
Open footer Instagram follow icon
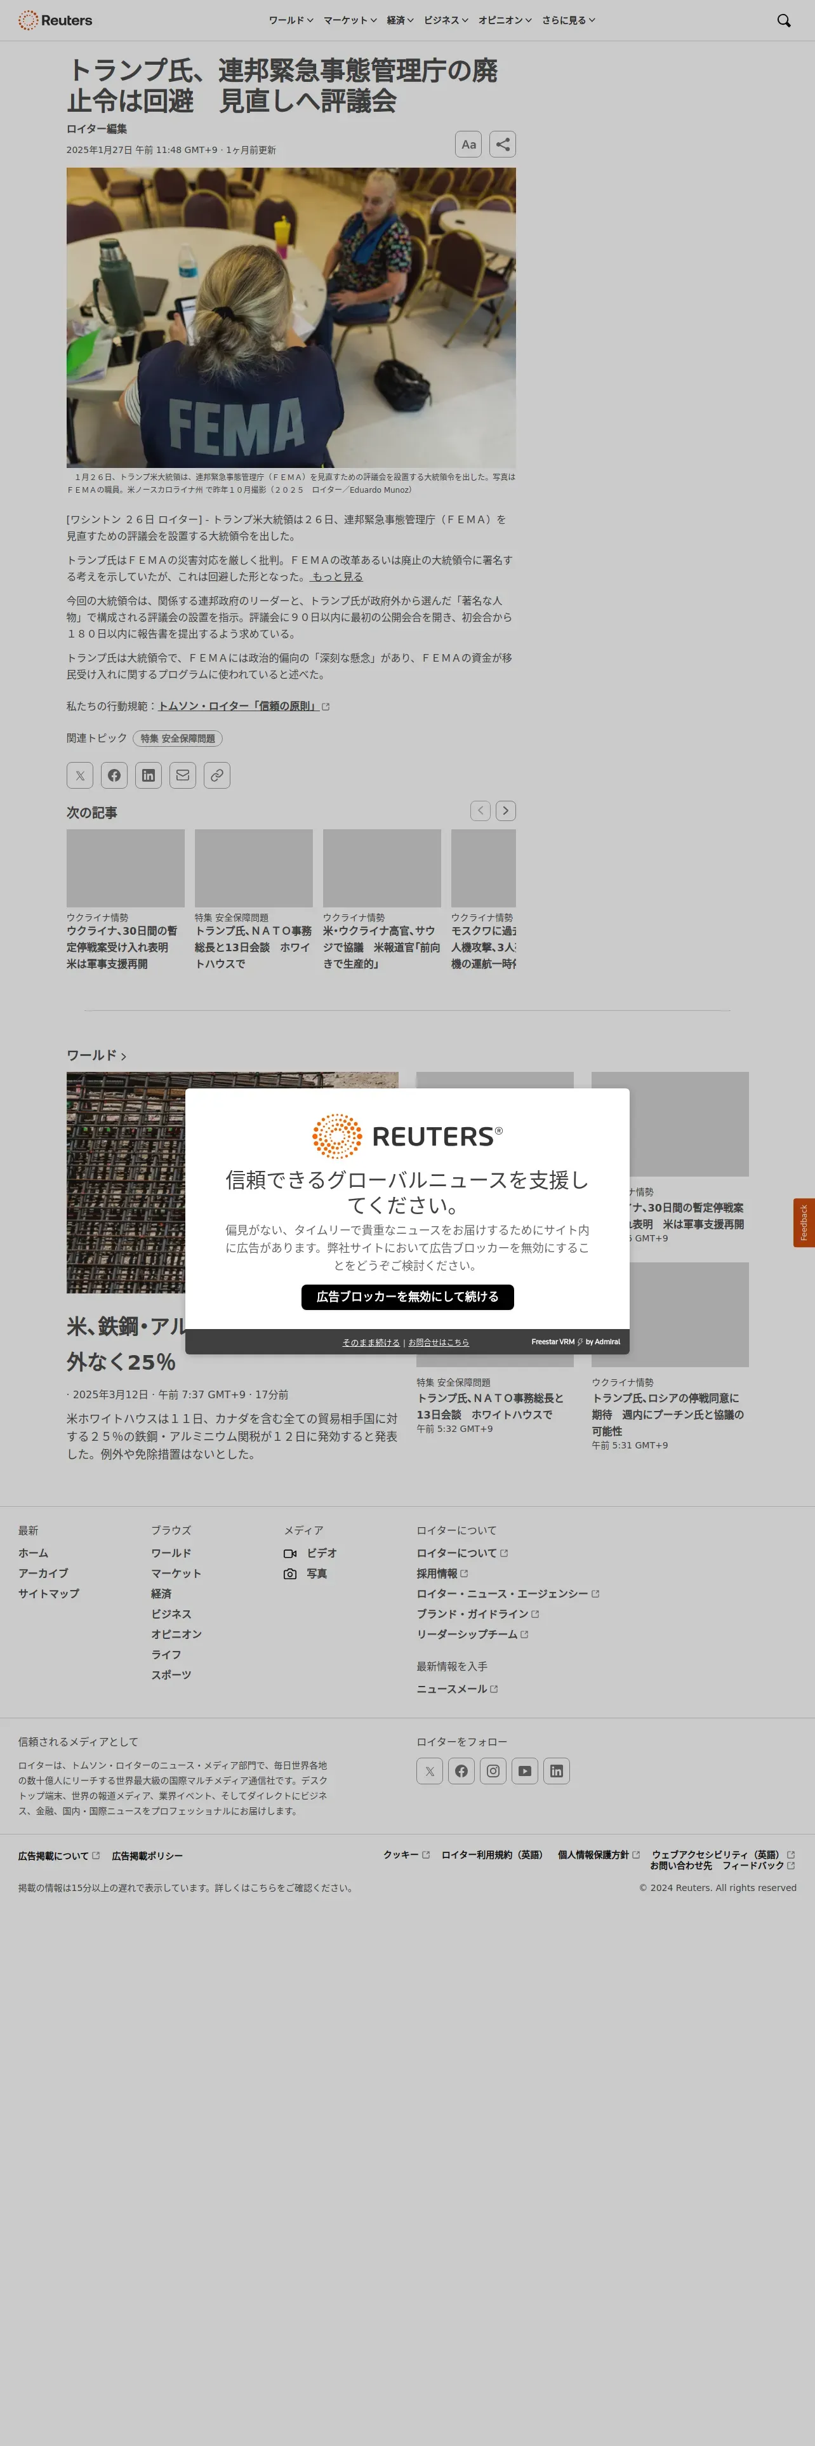(x=493, y=1771)
